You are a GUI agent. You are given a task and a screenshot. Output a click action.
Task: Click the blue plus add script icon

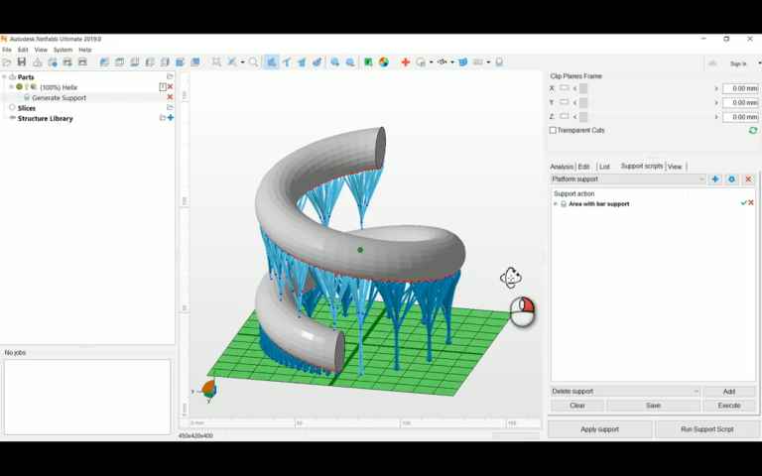(715, 179)
